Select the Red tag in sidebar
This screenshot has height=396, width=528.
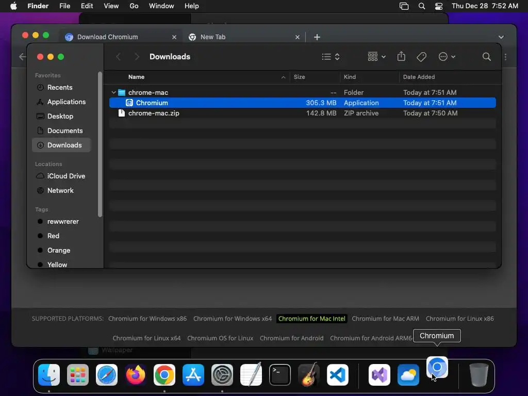pyautogui.click(x=61, y=236)
